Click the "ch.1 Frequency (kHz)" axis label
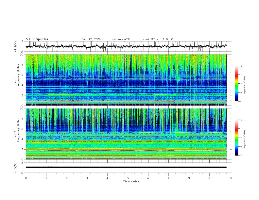 coord(17,76)
